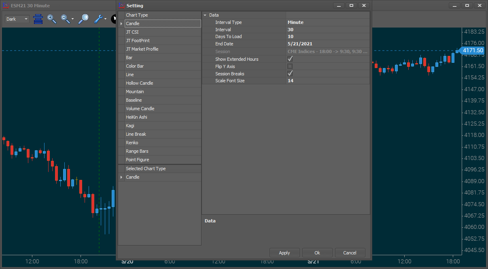Image resolution: width=488 pixels, height=269 pixels.
Task: Click the black circular cursor icon
Action: tap(114, 19)
